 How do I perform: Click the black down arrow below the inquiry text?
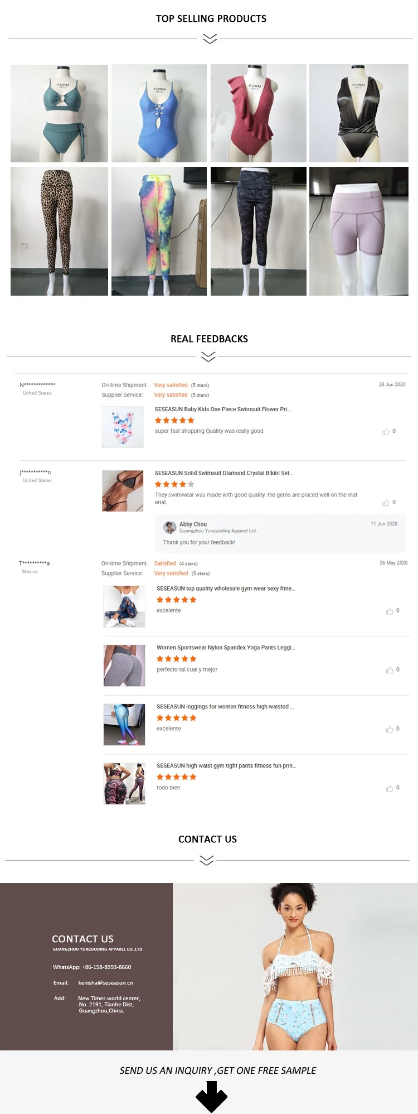(211, 1096)
